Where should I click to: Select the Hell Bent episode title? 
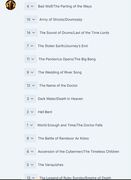(45, 112)
